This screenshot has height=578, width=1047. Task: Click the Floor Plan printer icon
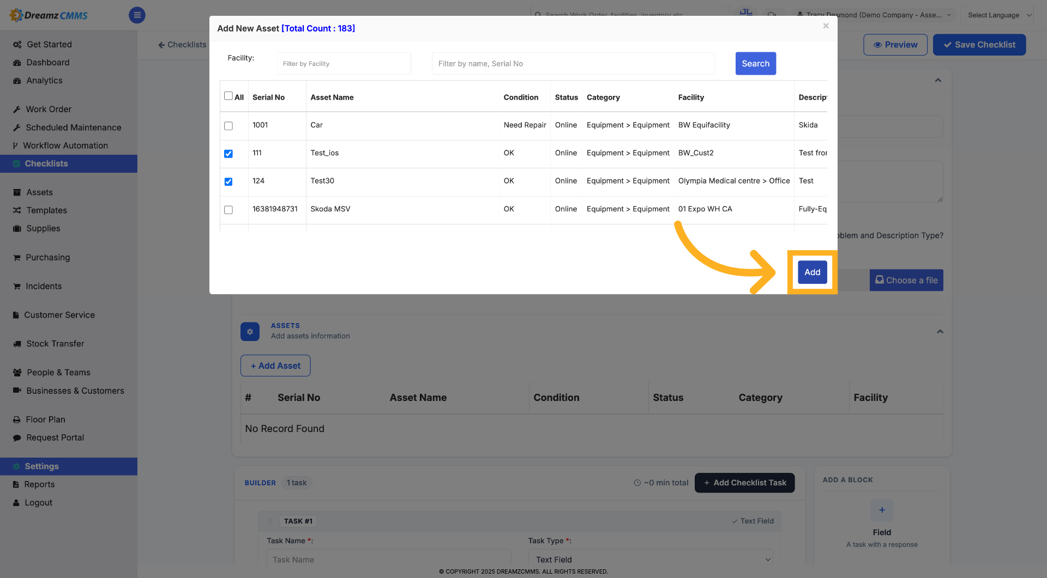(17, 419)
